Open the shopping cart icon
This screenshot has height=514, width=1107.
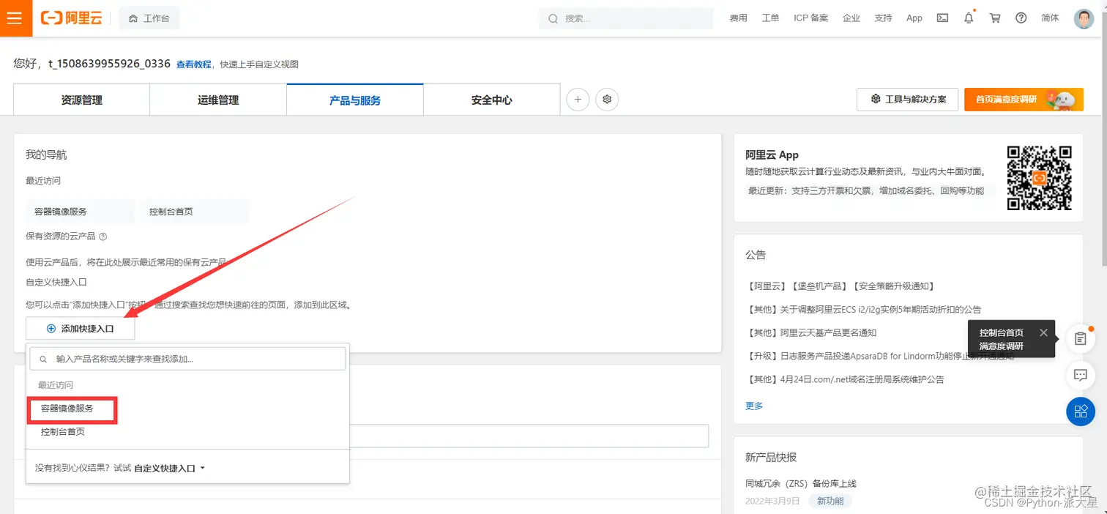click(x=995, y=18)
